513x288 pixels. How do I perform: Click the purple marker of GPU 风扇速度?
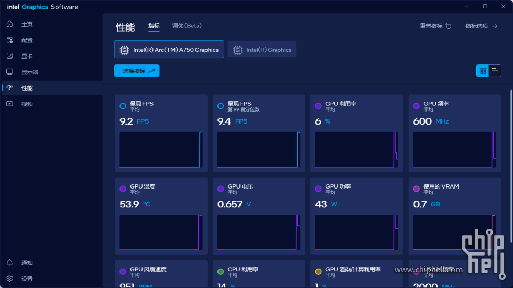click(x=123, y=272)
